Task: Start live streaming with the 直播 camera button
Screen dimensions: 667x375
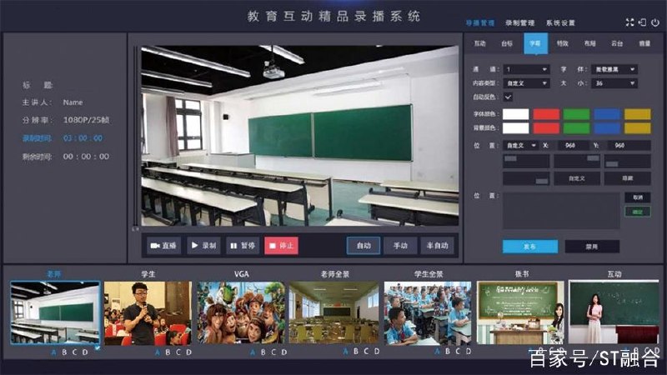Action: point(163,246)
